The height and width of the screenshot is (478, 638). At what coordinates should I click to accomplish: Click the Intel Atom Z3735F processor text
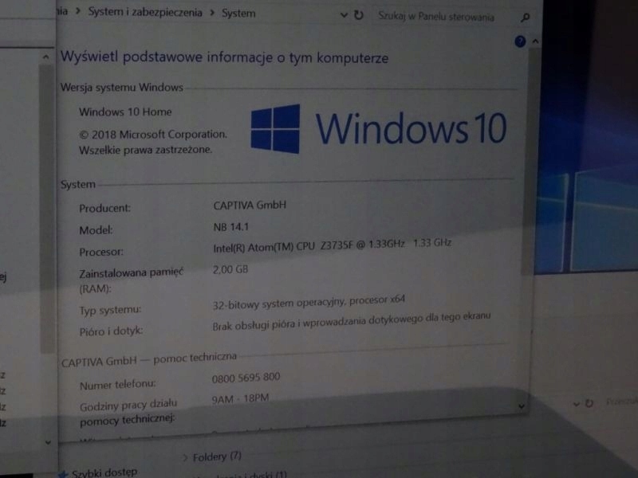pos(332,245)
